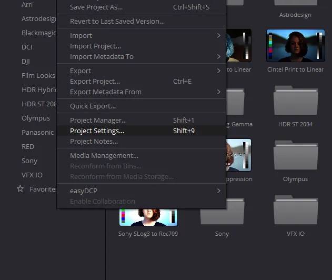Image resolution: width=332 pixels, height=280 pixels.
Task: Select Blackmagic category in sidebar
Action: [39, 33]
